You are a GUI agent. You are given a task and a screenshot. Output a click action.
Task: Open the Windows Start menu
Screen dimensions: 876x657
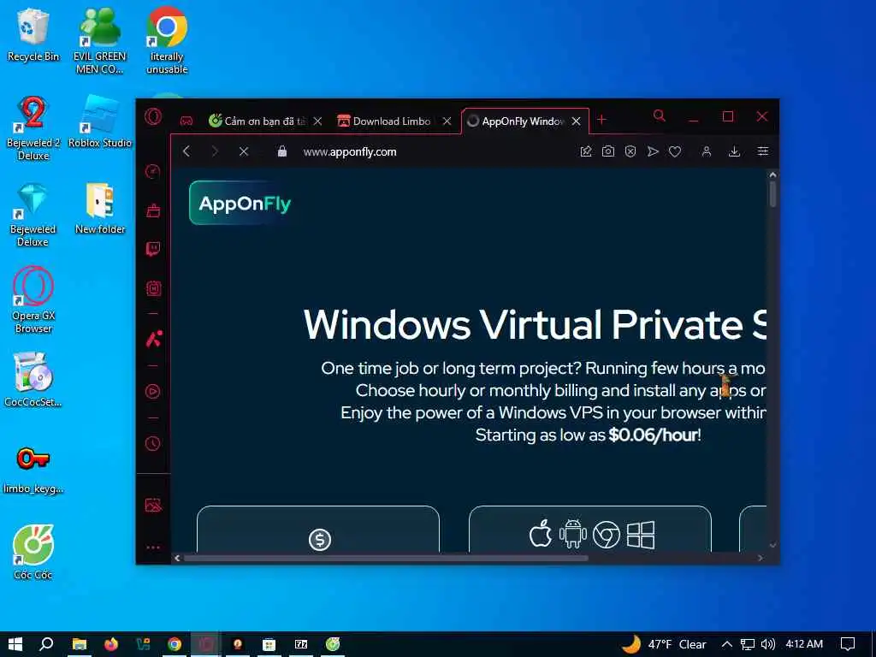(x=15, y=644)
